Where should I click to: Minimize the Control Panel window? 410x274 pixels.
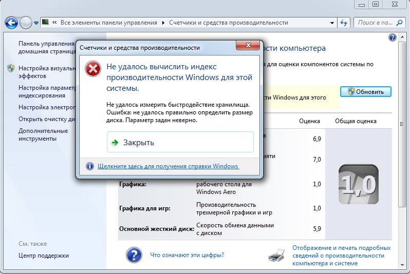362,5
